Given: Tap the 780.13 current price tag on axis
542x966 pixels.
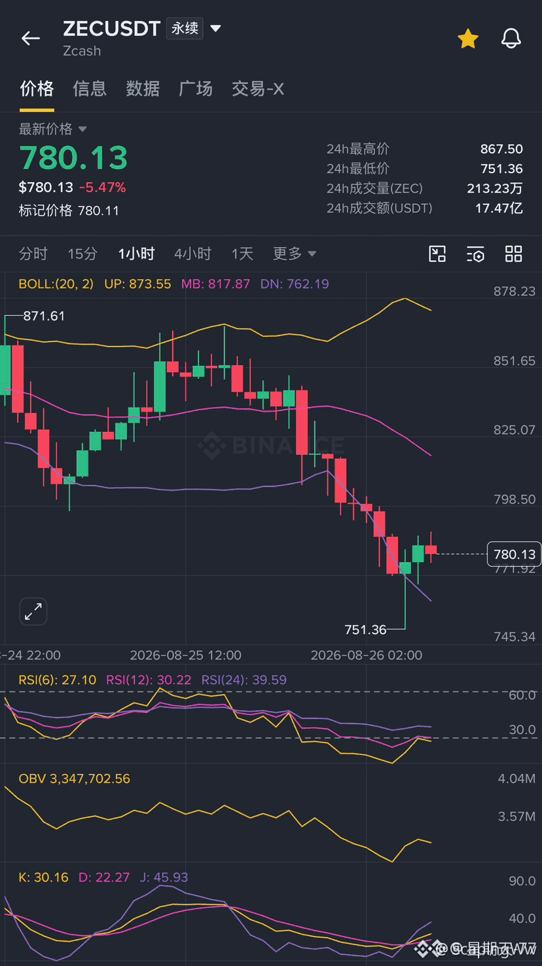Looking at the screenshot, I should (x=515, y=554).
